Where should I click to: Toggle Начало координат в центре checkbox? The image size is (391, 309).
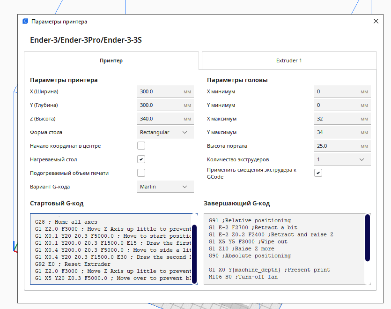pos(141,146)
